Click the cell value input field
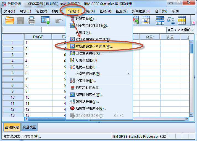 pyautogui.click(x=54, y=30)
